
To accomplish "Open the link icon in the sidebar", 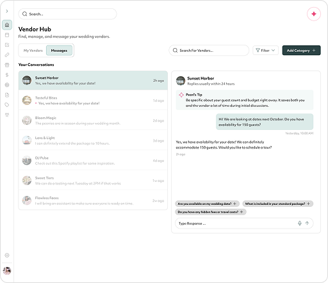I will 7,55.
